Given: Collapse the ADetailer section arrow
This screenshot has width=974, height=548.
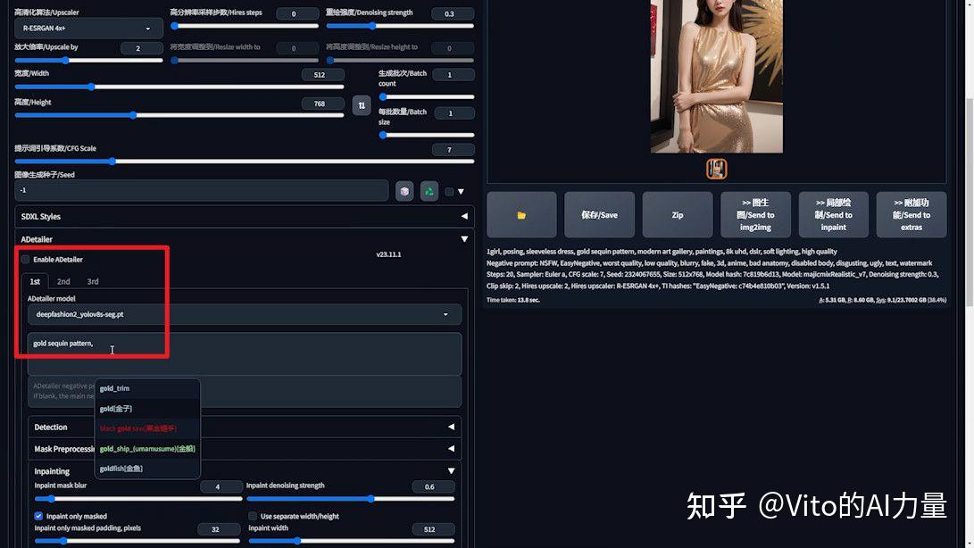Looking at the screenshot, I should (464, 239).
